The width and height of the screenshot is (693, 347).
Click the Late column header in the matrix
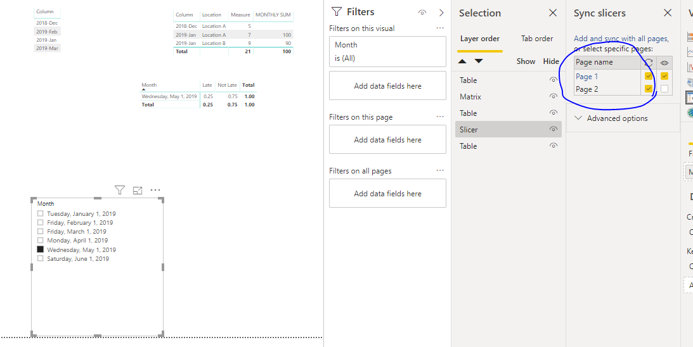pos(207,85)
